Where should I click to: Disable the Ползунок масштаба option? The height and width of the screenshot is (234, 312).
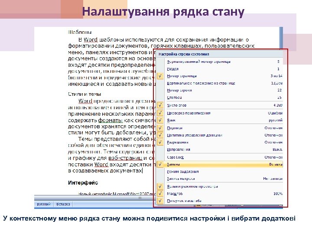[220, 201]
